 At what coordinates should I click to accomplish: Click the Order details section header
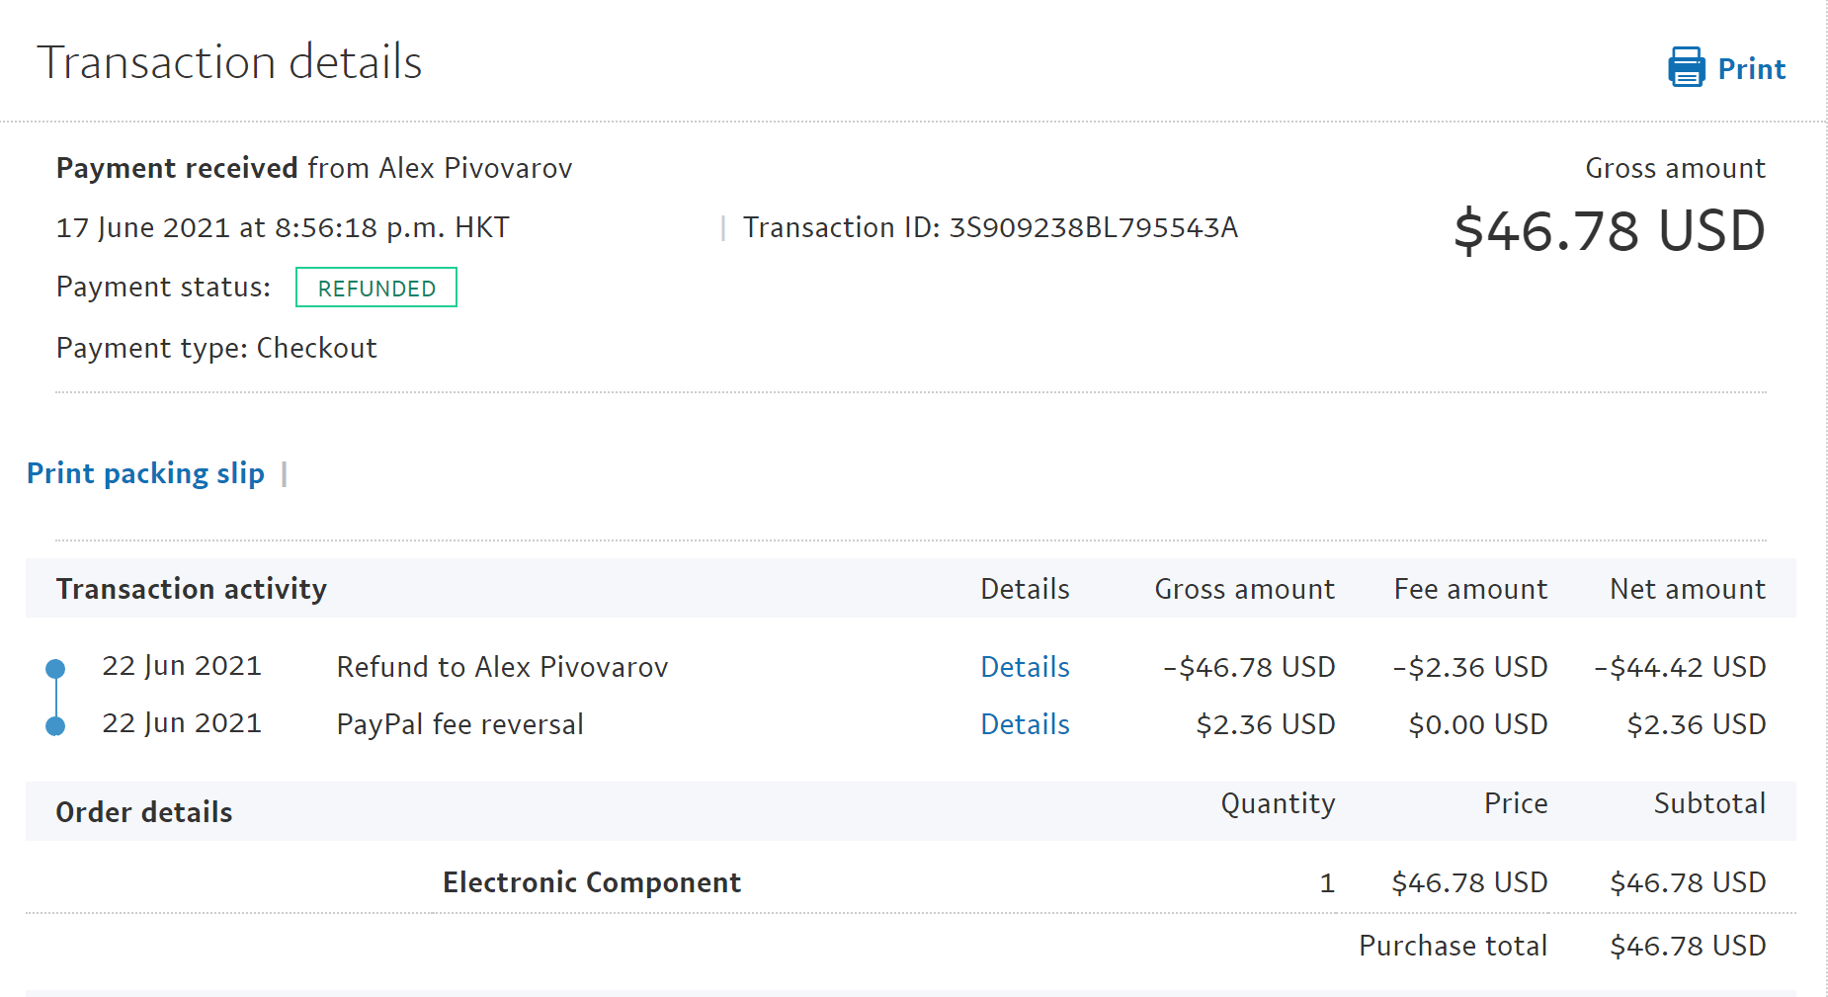(x=144, y=812)
